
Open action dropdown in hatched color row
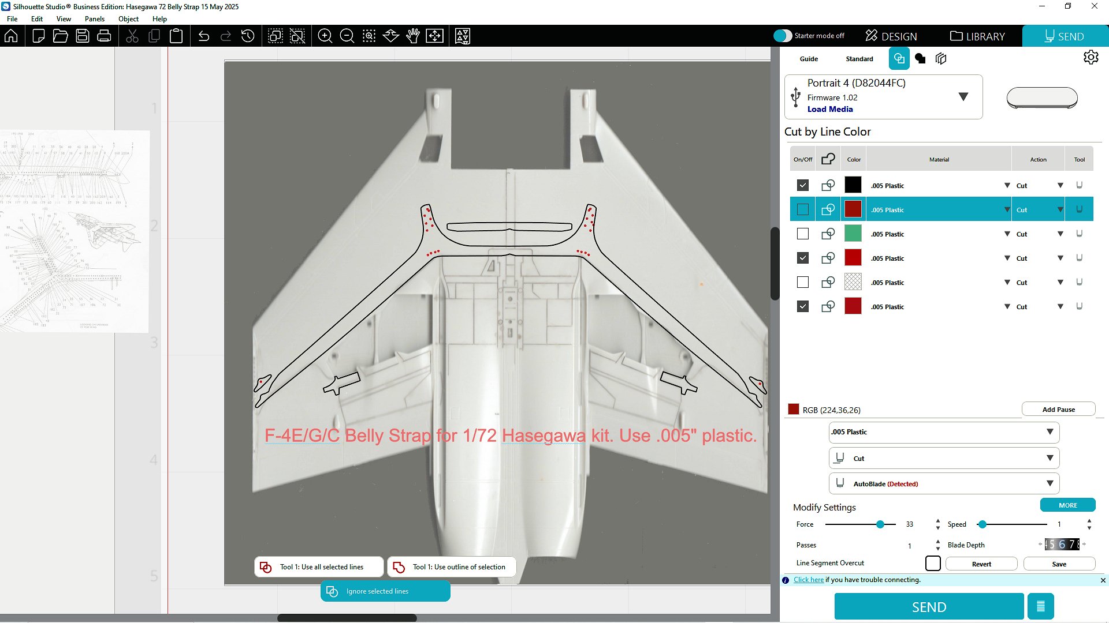(1060, 282)
